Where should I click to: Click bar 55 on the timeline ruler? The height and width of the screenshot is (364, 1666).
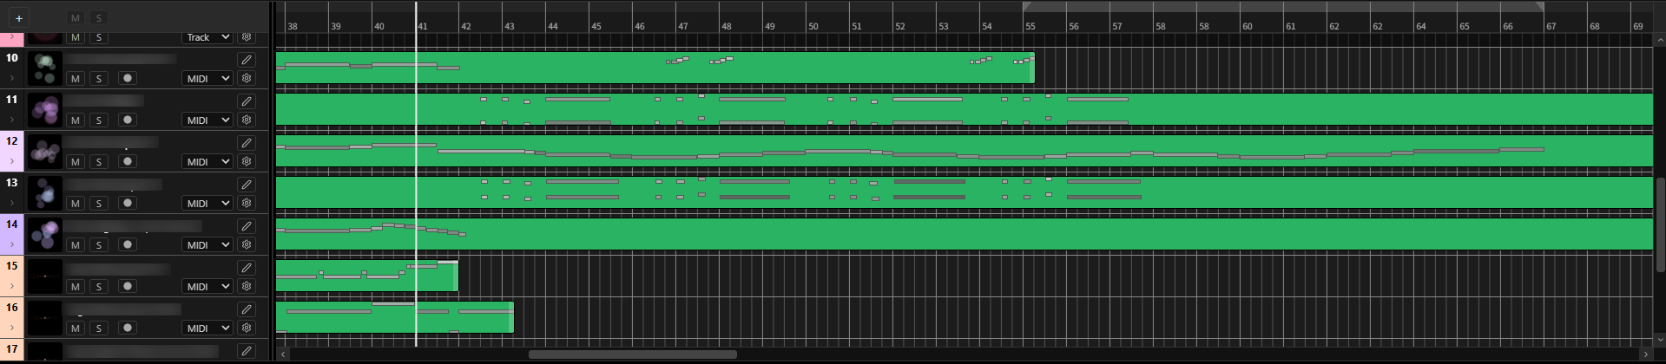(1031, 26)
